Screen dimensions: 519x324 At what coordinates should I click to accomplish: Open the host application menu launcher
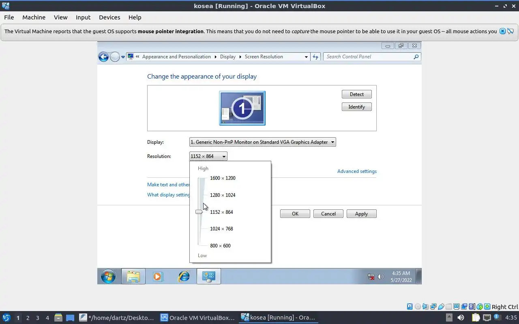[x=6, y=318]
